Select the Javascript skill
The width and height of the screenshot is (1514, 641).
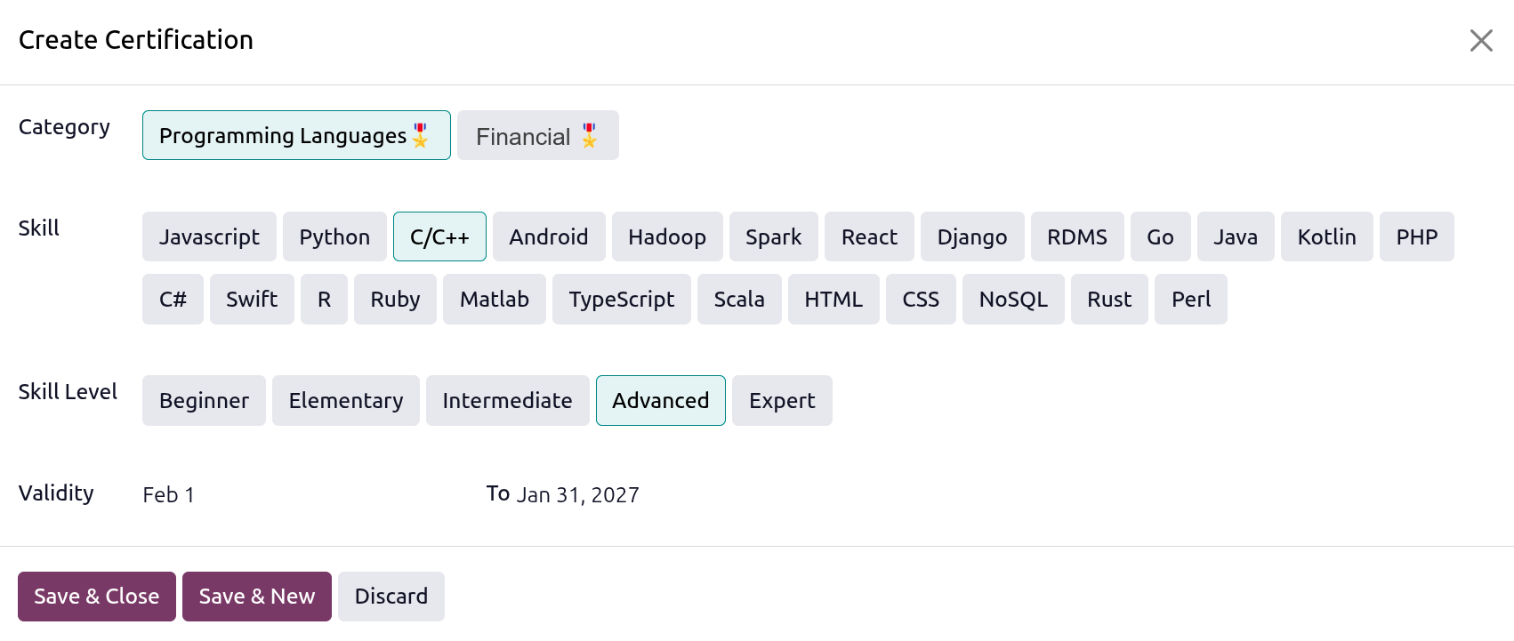pyautogui.click(x=209, y=236)
